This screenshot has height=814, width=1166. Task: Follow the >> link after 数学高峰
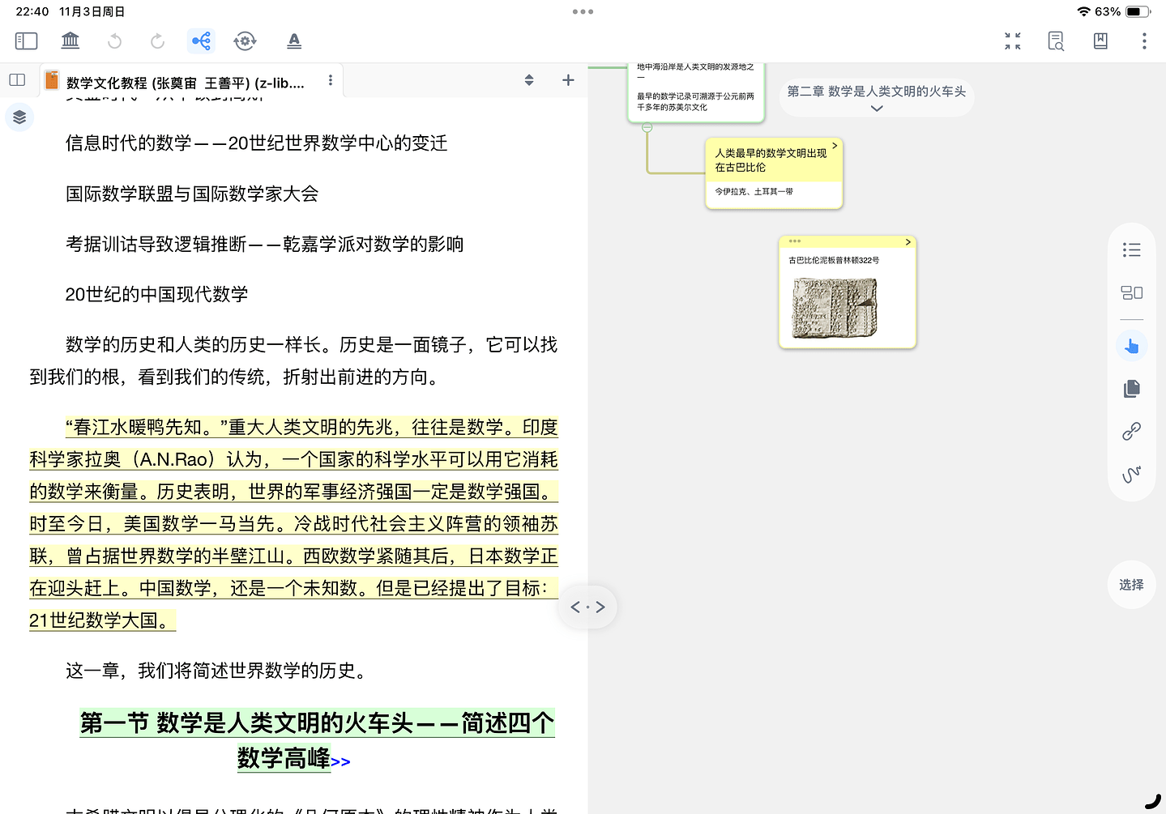[340, 761]
